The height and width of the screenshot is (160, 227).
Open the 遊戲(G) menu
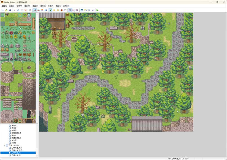coord(58,6)
